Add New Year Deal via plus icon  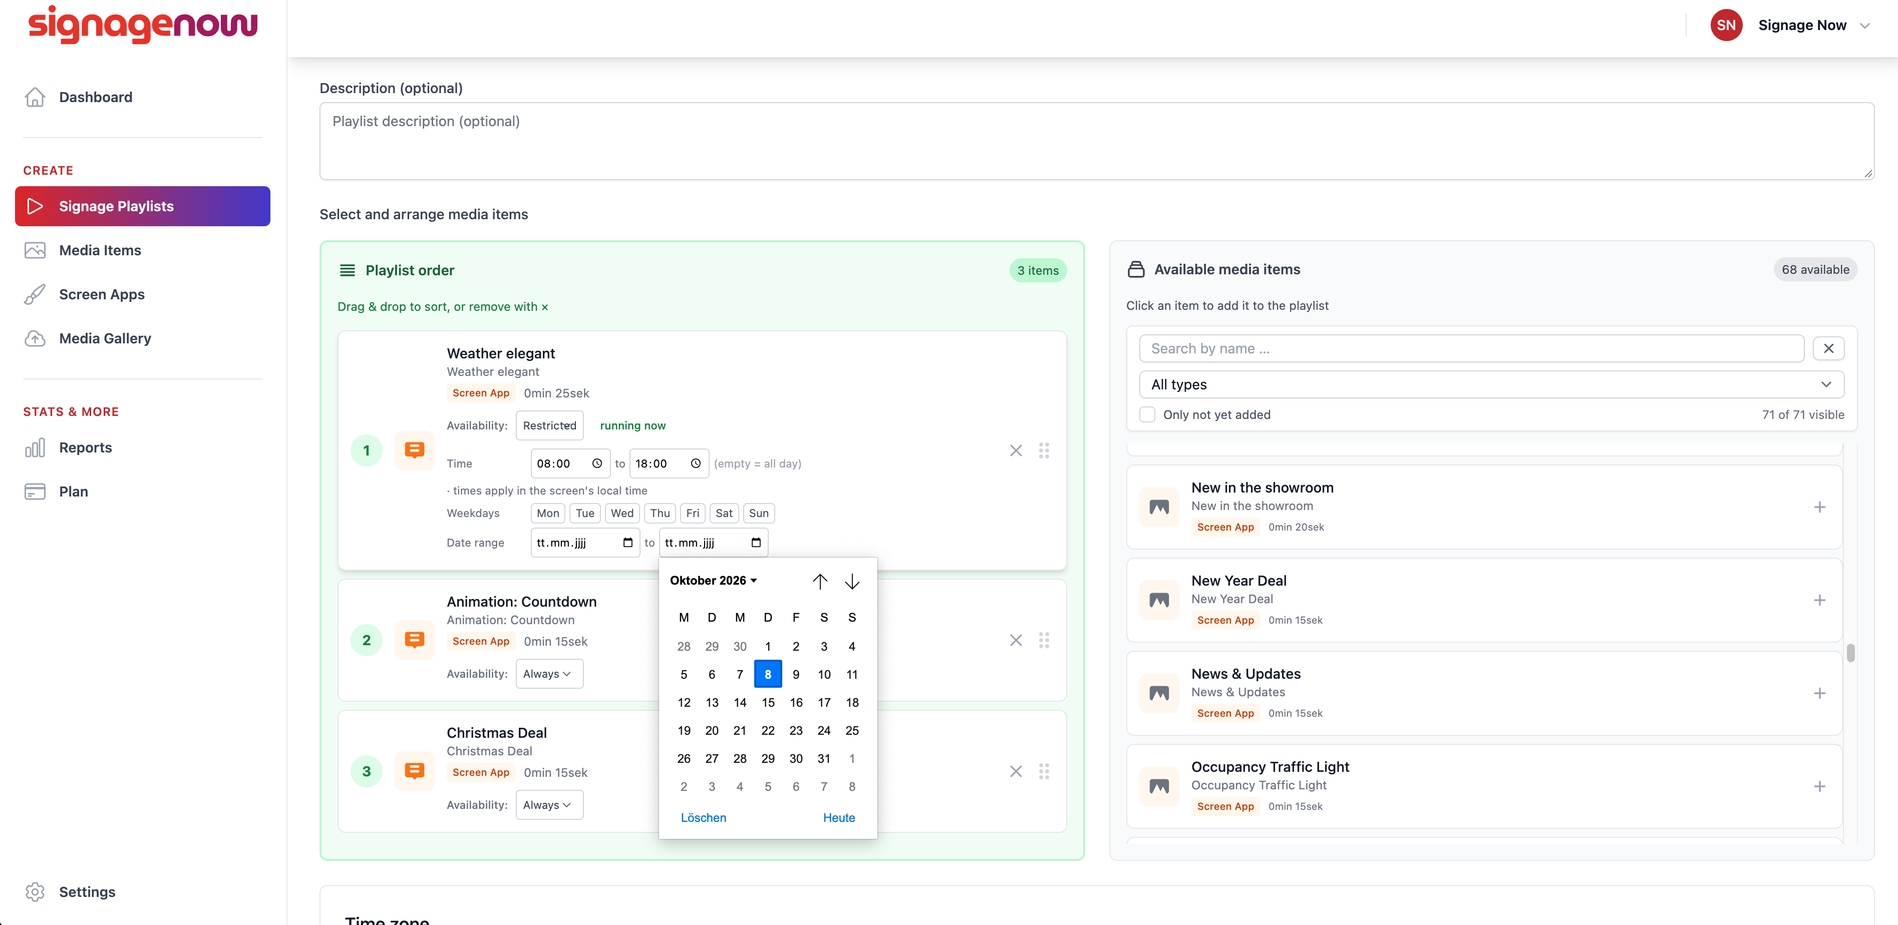pos(1819,600)
